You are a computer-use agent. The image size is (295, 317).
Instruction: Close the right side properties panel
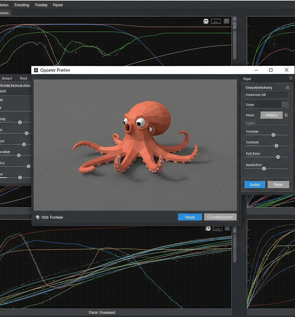[290, 78]
